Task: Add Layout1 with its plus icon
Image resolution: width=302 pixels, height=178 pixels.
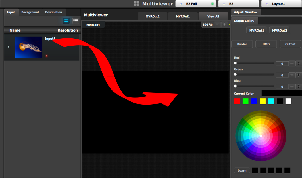Action: (267, 4)
